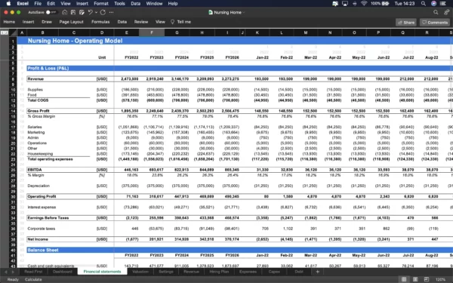Switch to Page Layout view icon
The width and height of the screenshot is (453, 283).
[x=415, y=279]
